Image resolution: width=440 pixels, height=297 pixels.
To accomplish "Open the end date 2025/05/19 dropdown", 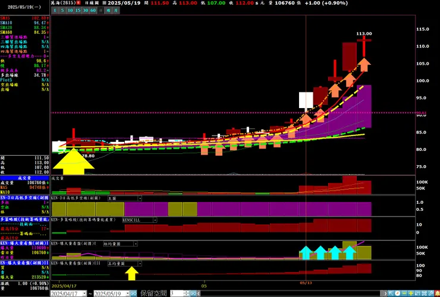I will coord(127,293).
